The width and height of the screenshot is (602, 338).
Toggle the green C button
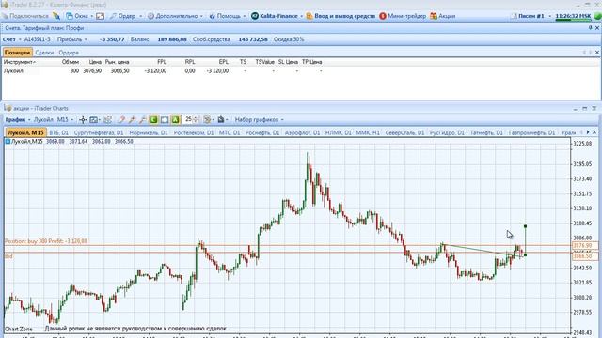tap(154, 120)
